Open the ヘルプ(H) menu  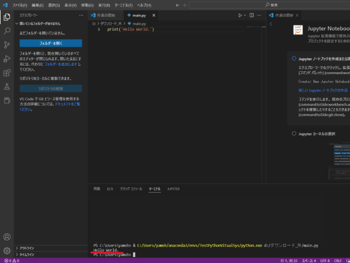(x=144, y=5)
